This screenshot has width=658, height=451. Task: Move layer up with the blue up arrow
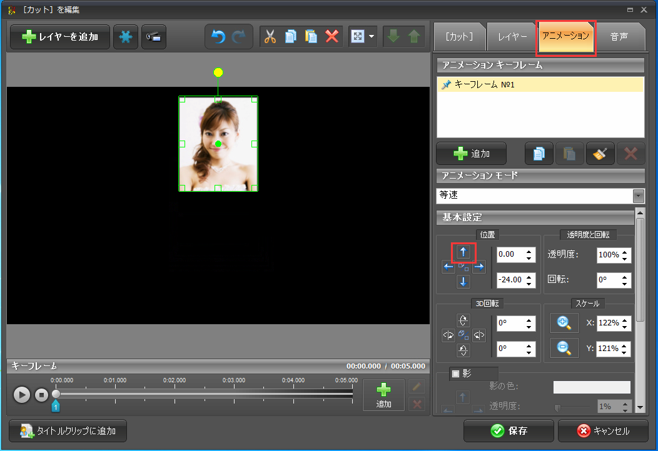(x=463, y=252)
